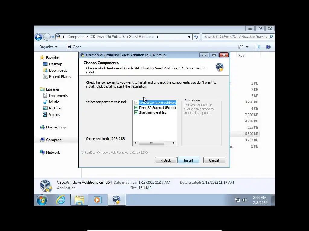The height and width of the screenshot is (231, 309).
Task: Click the 3,936 KB file size cell
Action: 251,102
